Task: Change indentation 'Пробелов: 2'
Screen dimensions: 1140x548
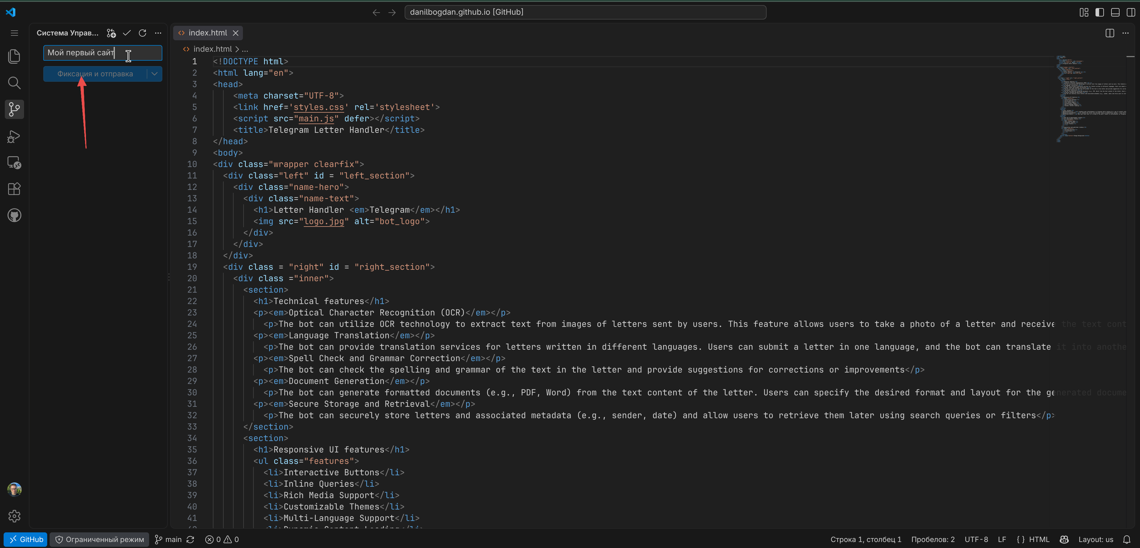Action: (933, 540)
